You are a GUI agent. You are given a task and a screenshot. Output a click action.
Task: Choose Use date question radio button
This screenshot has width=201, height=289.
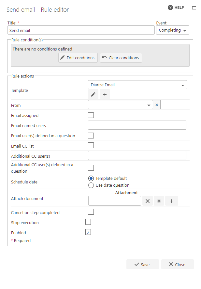pos(91,185)
